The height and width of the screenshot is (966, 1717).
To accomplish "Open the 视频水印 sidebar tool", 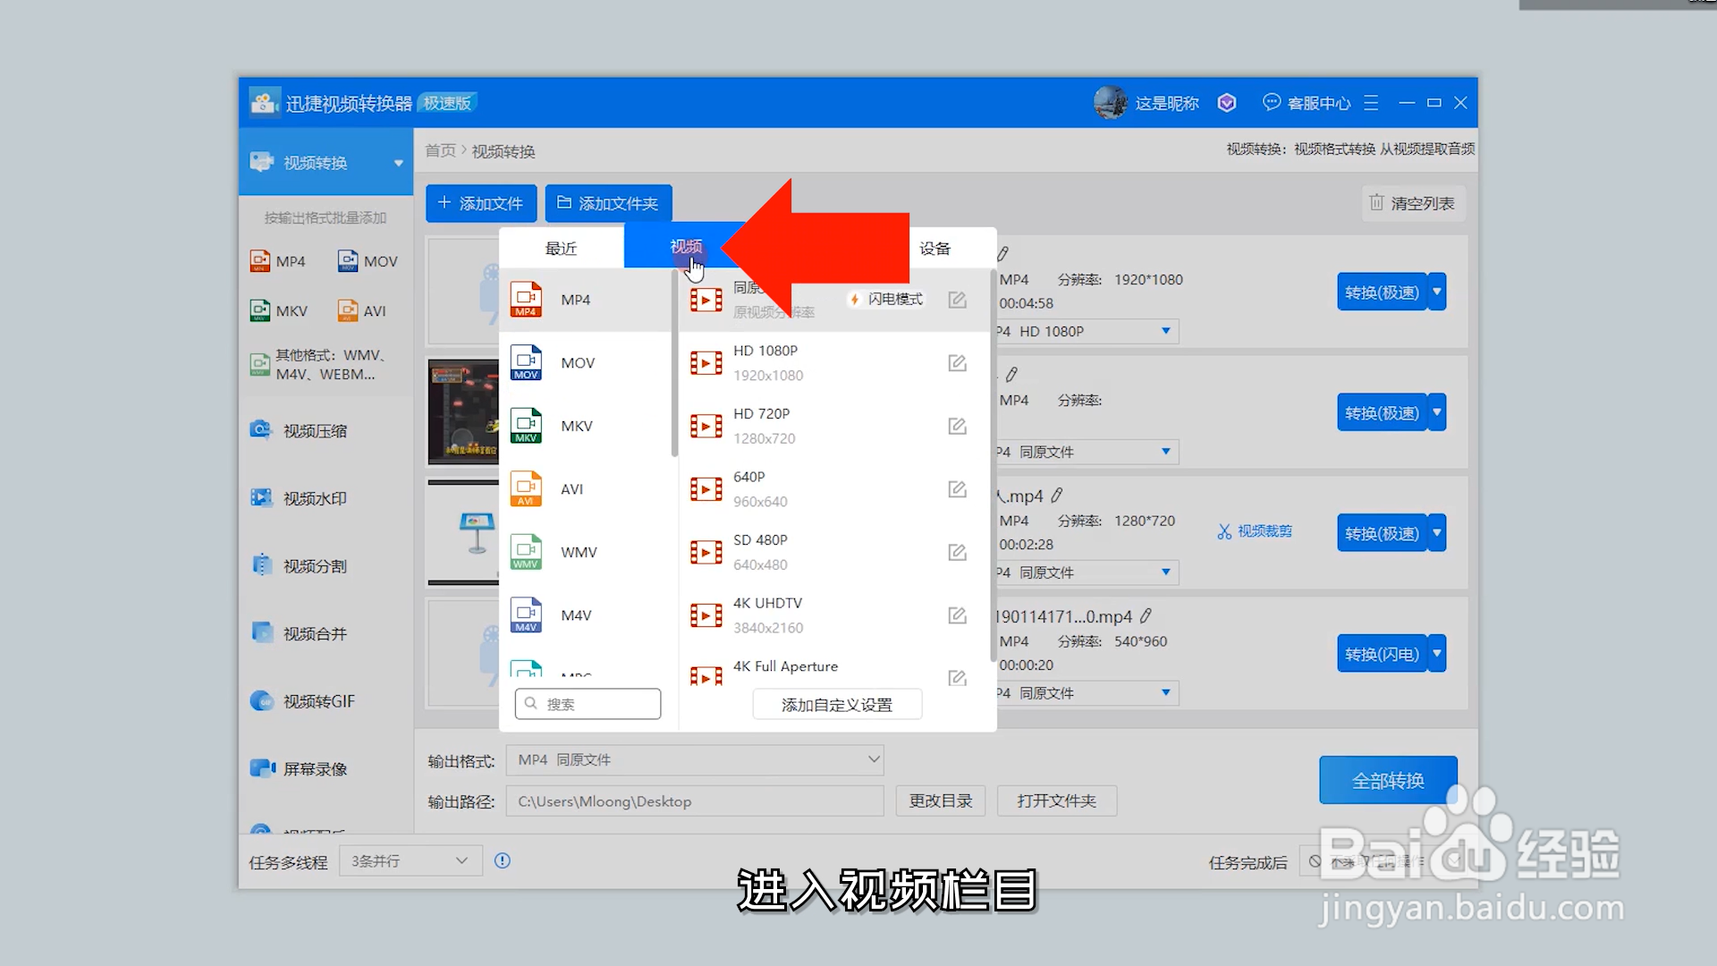I will point(299,498).
